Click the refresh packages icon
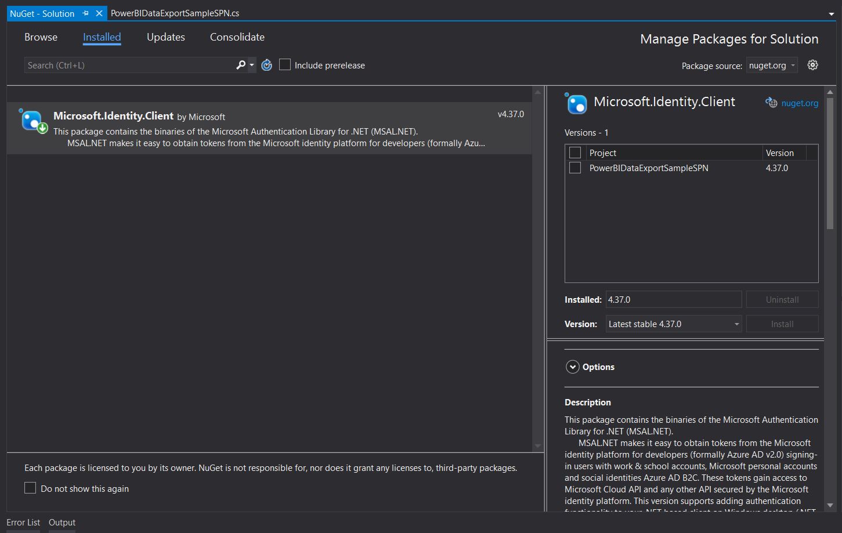This screenshot has width=842, height=533. (x=266, y=65)
